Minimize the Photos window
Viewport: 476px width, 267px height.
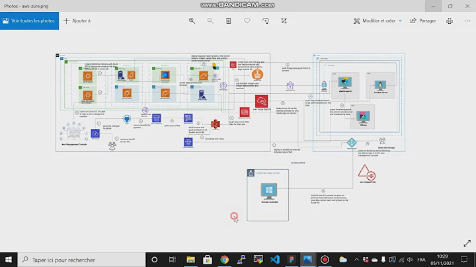point(433,6)
